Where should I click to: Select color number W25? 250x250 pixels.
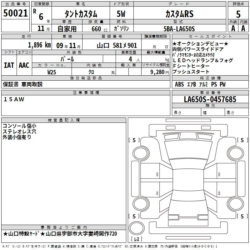(x=52, y=72)
